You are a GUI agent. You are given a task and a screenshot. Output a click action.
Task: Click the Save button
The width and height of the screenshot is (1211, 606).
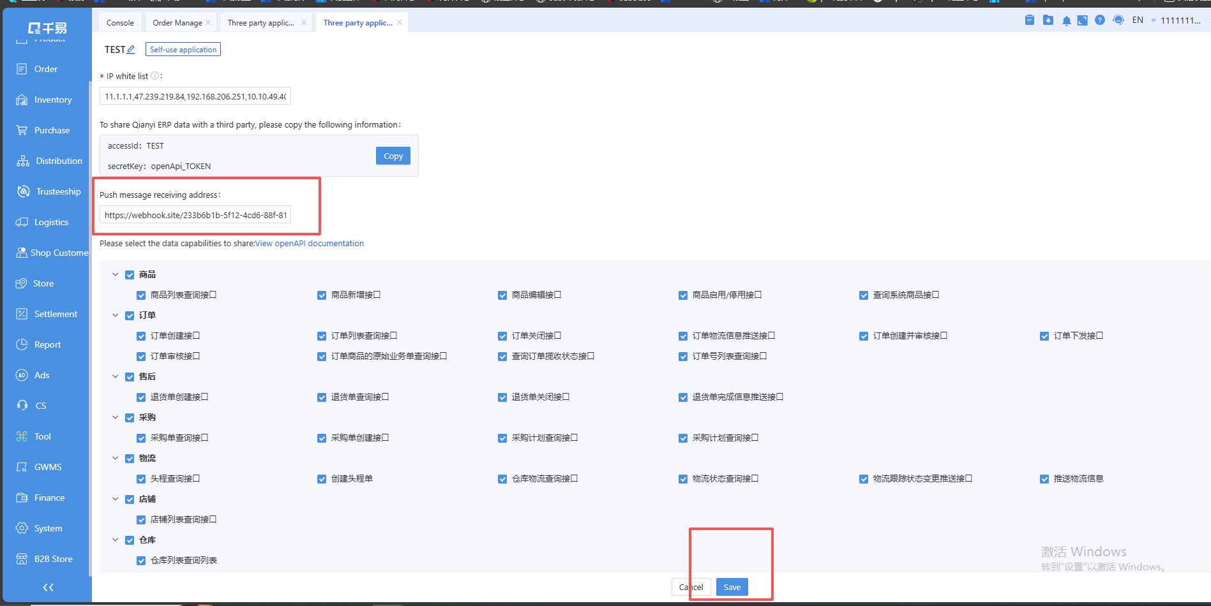(x=732, y=587)
